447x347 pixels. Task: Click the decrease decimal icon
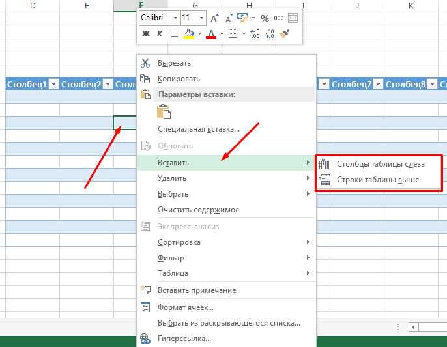(269, 34)
